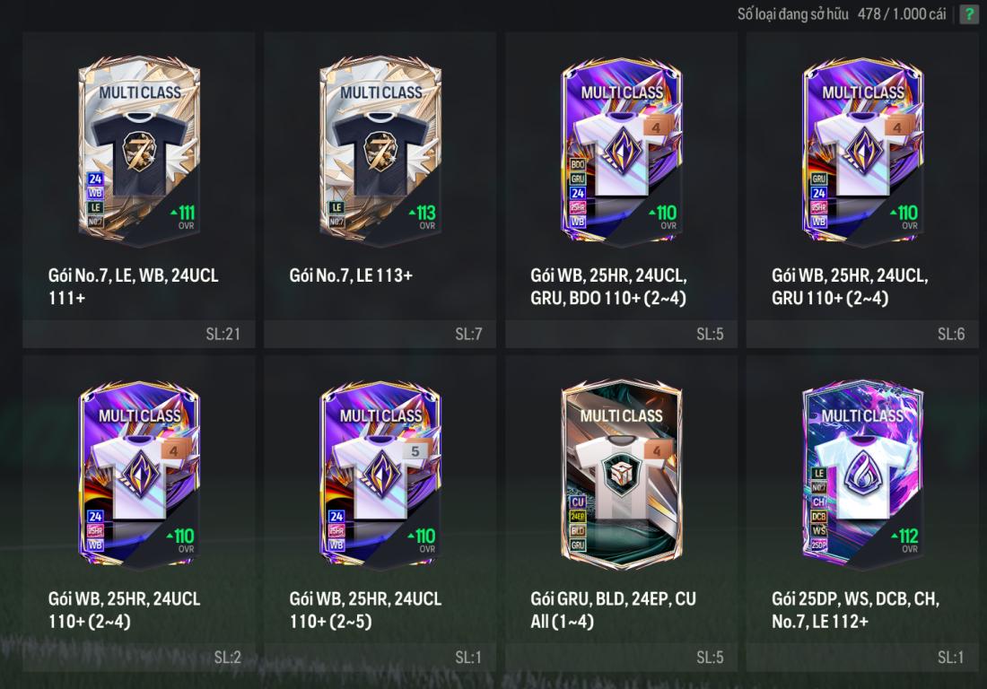Click the SL:7 quantity label
Screen dimensions: 987x689
468,334
